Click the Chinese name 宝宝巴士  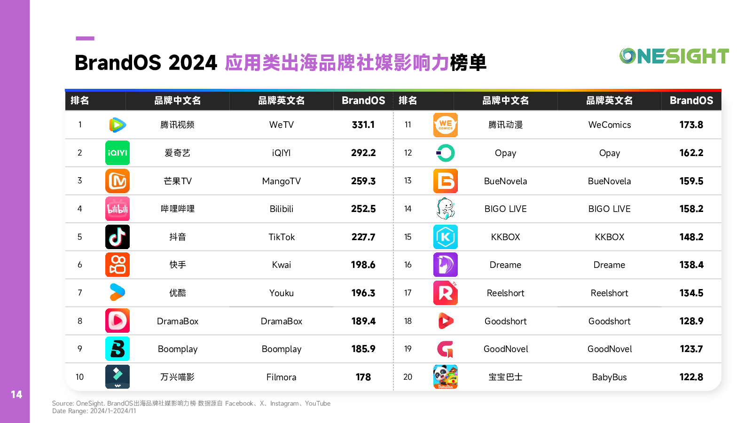tap(506, 377)
